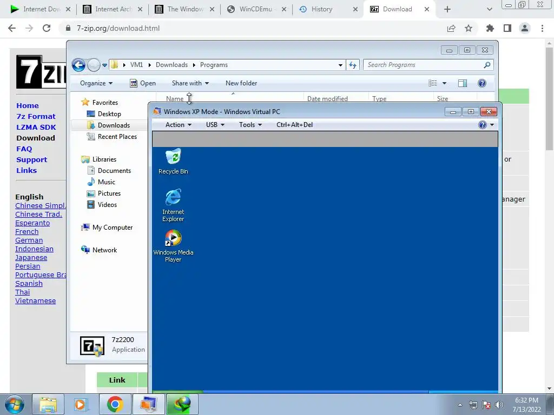The height and width of the screenshot is (415, 554).
Task: Switch to the Internet Archive tab
Action: pyautogui.click(x=113, y=9)
